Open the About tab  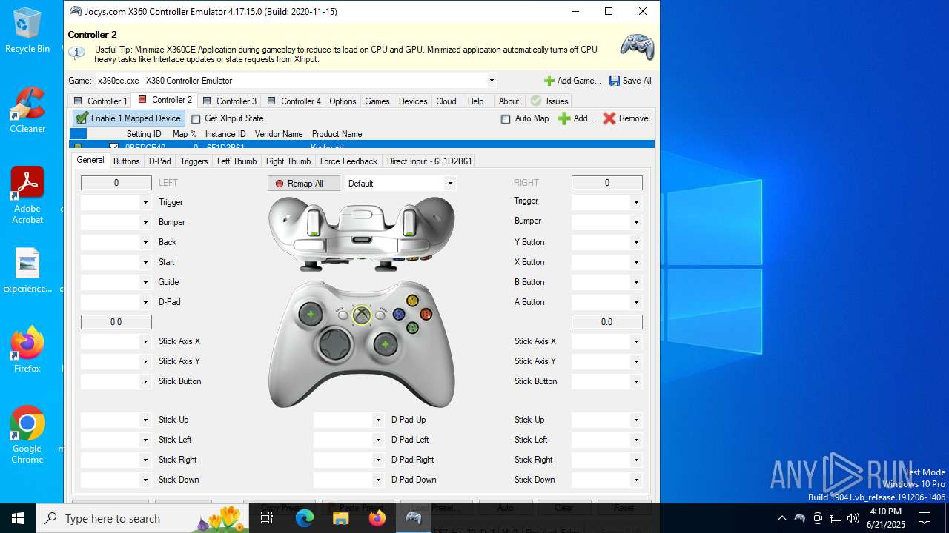[509, 101]
